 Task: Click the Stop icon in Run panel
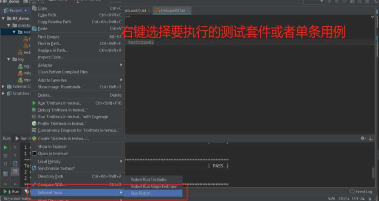[x=6, y=156]
